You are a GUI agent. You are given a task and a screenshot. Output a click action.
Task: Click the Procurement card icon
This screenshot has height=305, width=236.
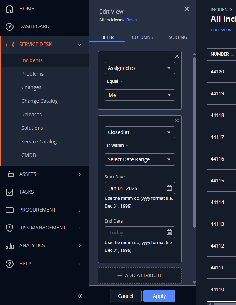coord(10,210)
